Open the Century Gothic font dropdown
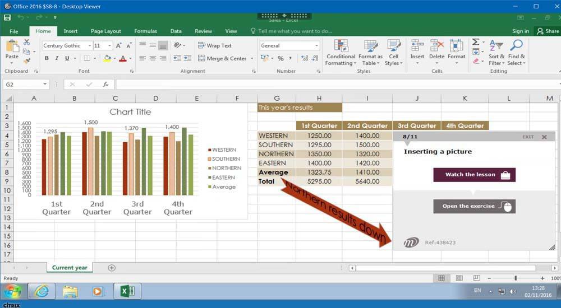561x308 pixels. [x=89, y=46]
